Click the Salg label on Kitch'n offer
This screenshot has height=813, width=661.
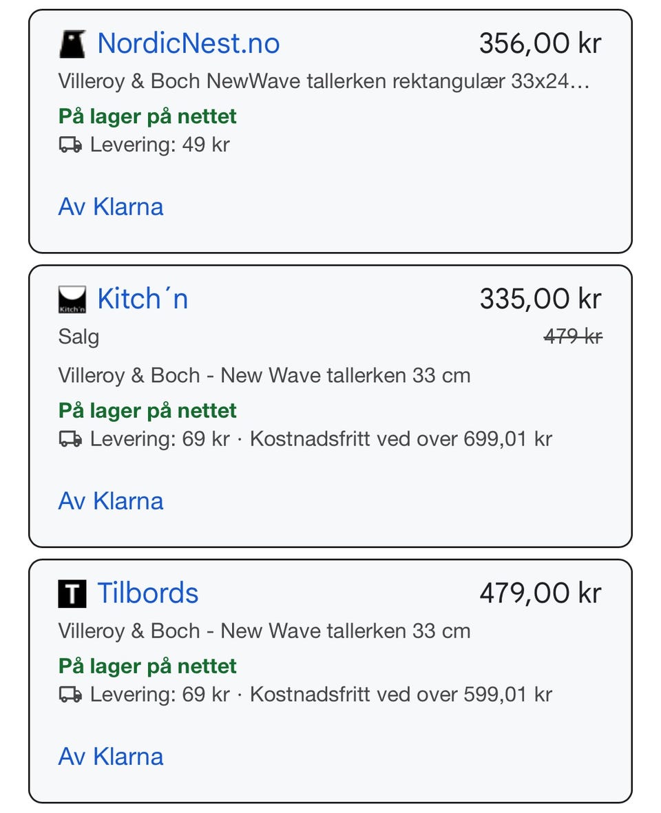pos(78,337)
